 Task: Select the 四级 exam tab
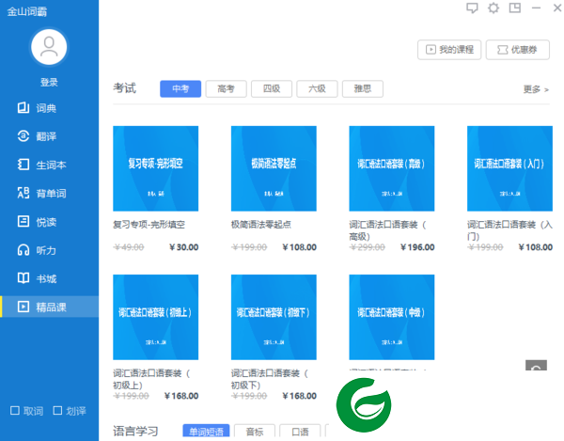(272, 88)
